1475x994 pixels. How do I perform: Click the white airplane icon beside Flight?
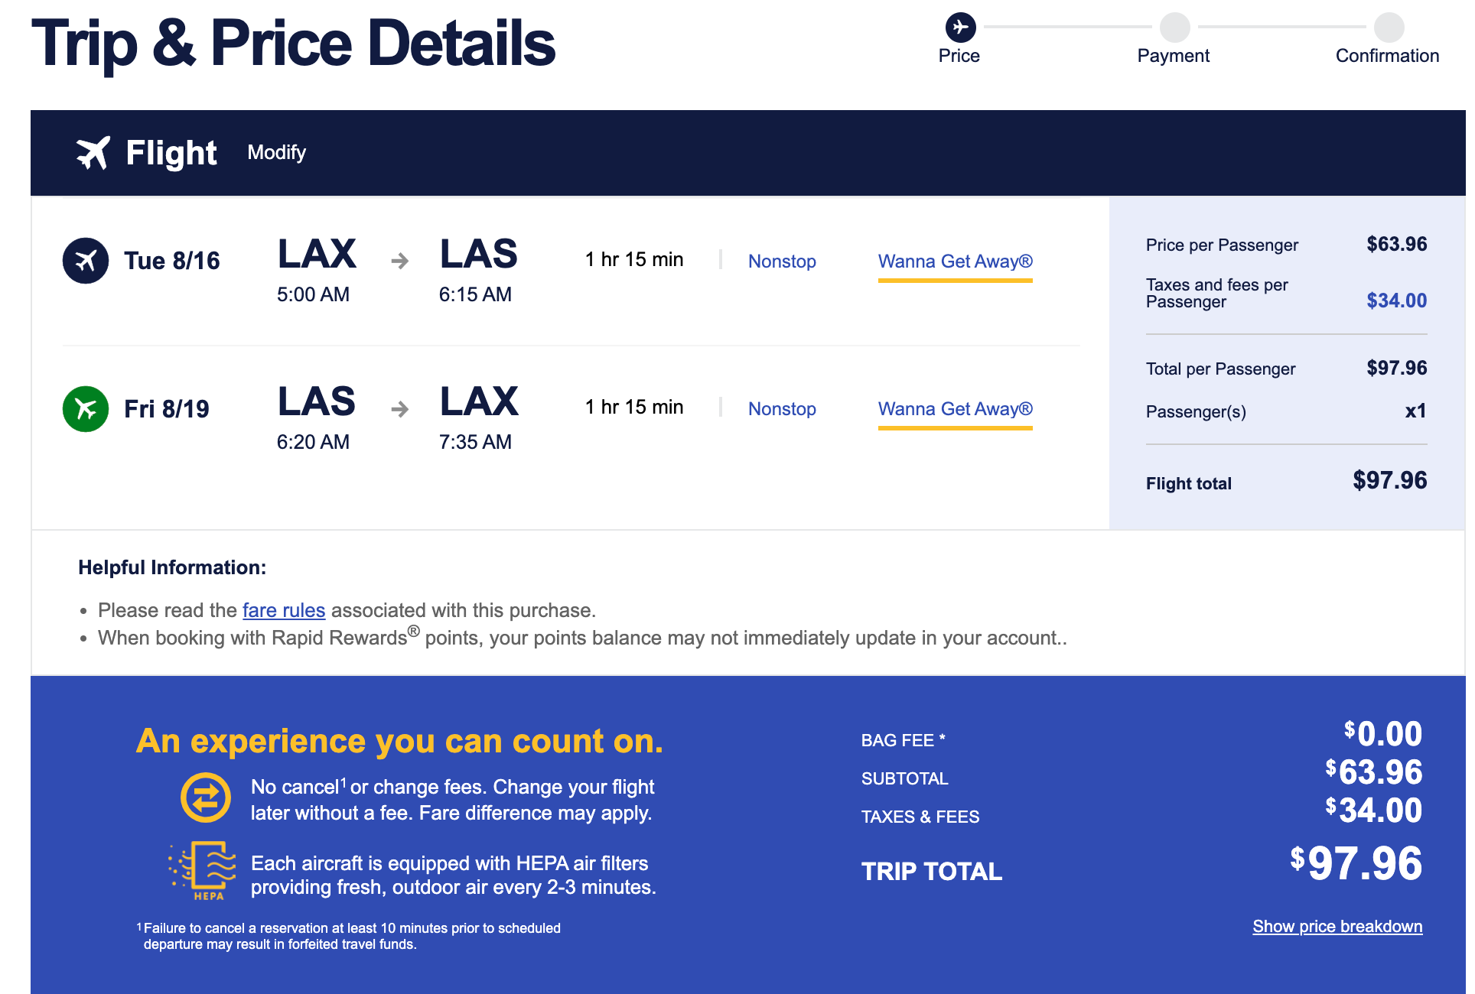click(93, 153)
